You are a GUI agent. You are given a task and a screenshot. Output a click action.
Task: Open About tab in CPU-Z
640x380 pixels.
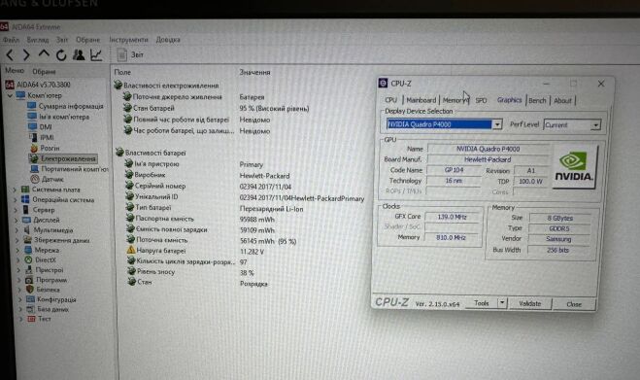click(x=562, y=100)
